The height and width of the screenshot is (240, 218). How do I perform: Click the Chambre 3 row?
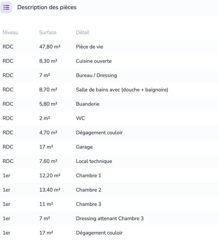click(89, 204)
